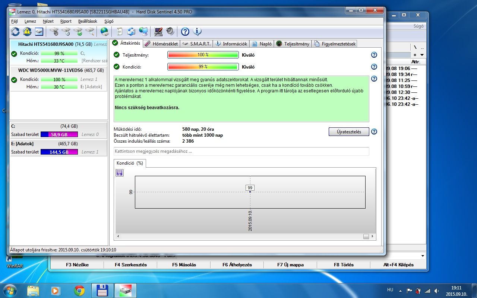The image size is (477, 298).
Task: Click the networked computers globe icon
Action: click(143, 32)
